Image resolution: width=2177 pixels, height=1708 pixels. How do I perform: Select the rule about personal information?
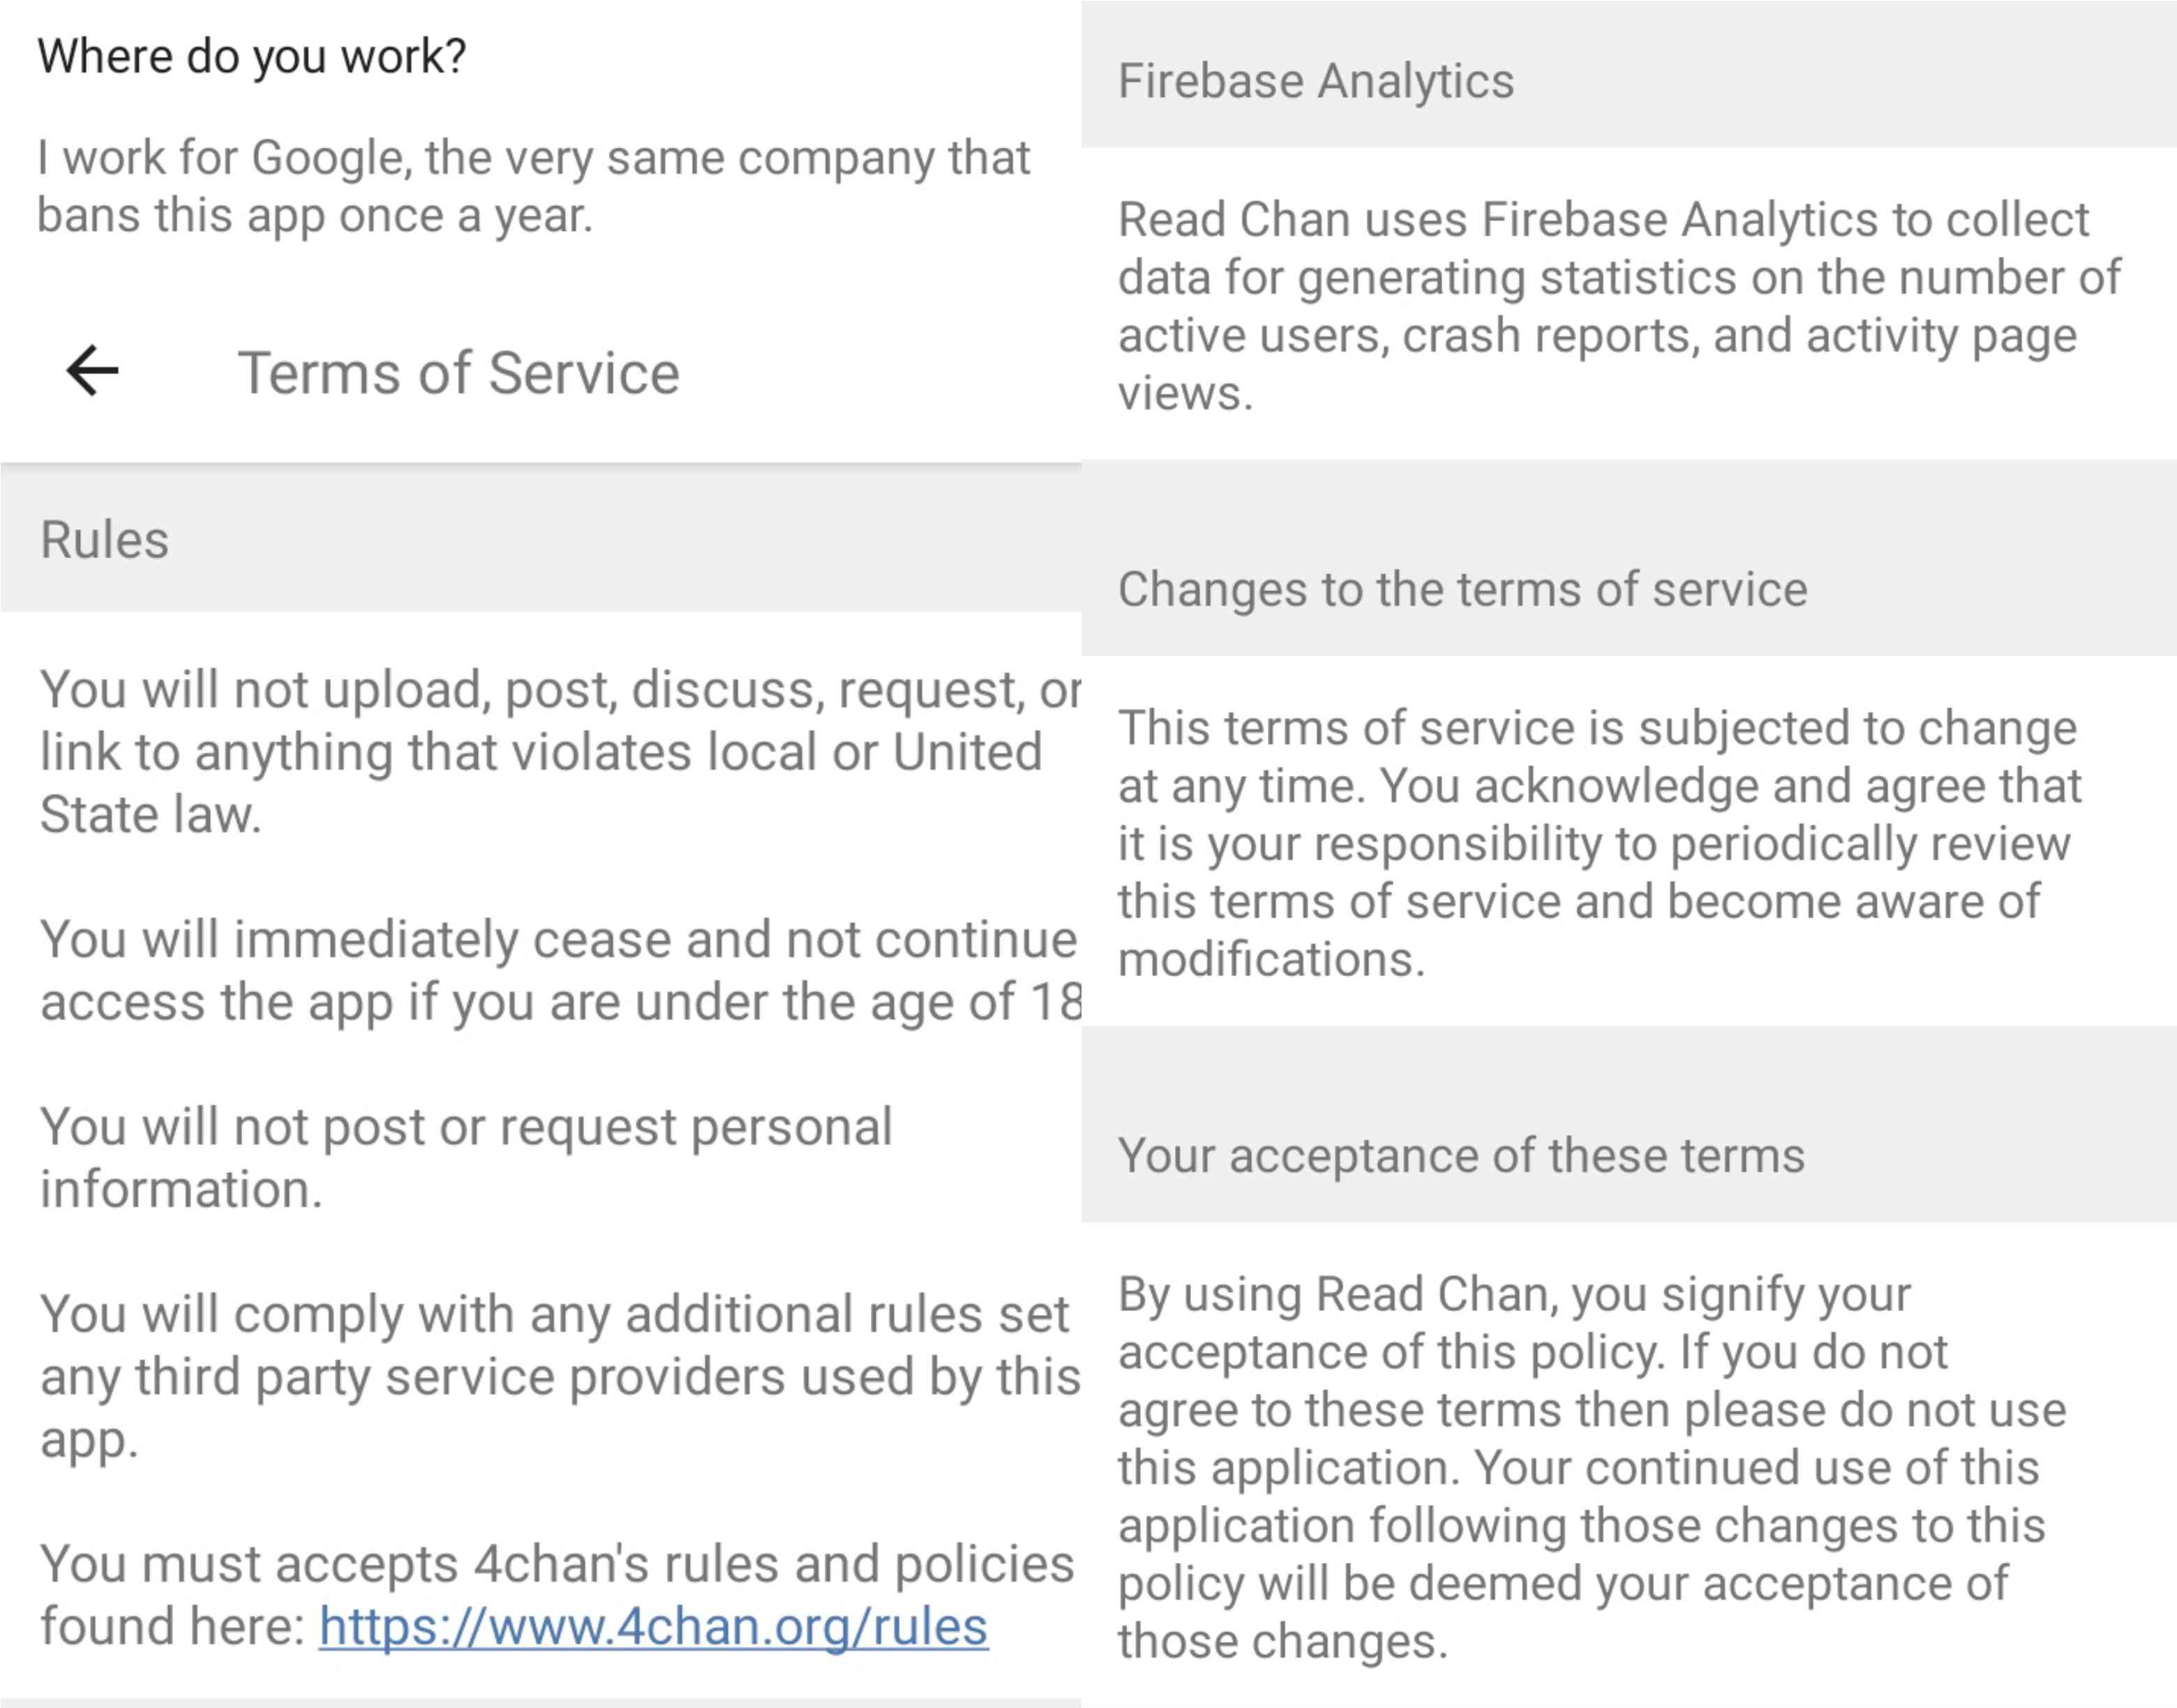pos(465,1157)
